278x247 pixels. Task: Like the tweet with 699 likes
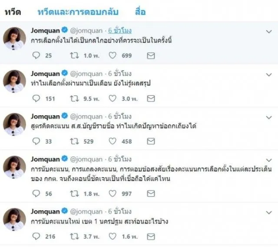[113, 55]
